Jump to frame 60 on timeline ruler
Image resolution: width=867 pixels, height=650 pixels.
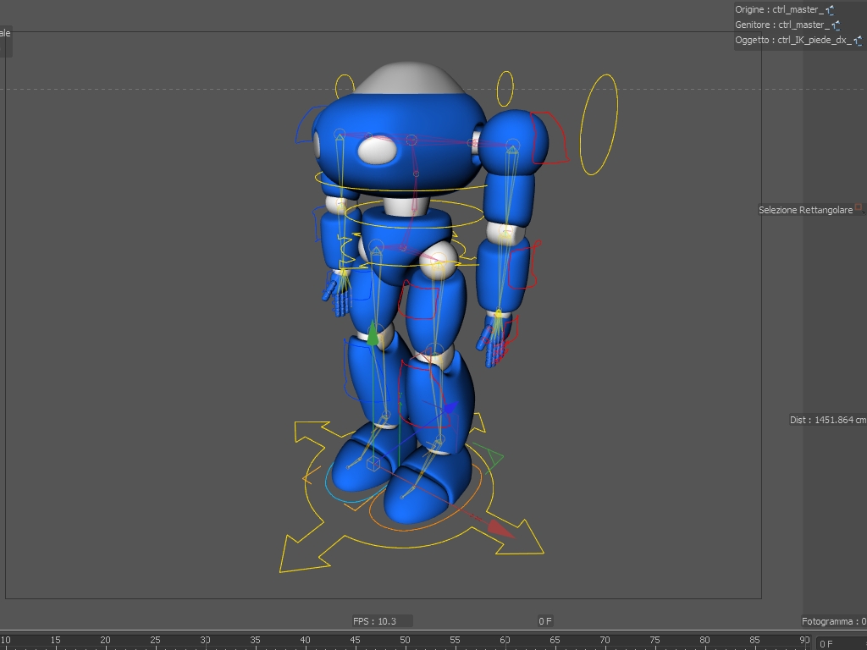tap(505, 640)
